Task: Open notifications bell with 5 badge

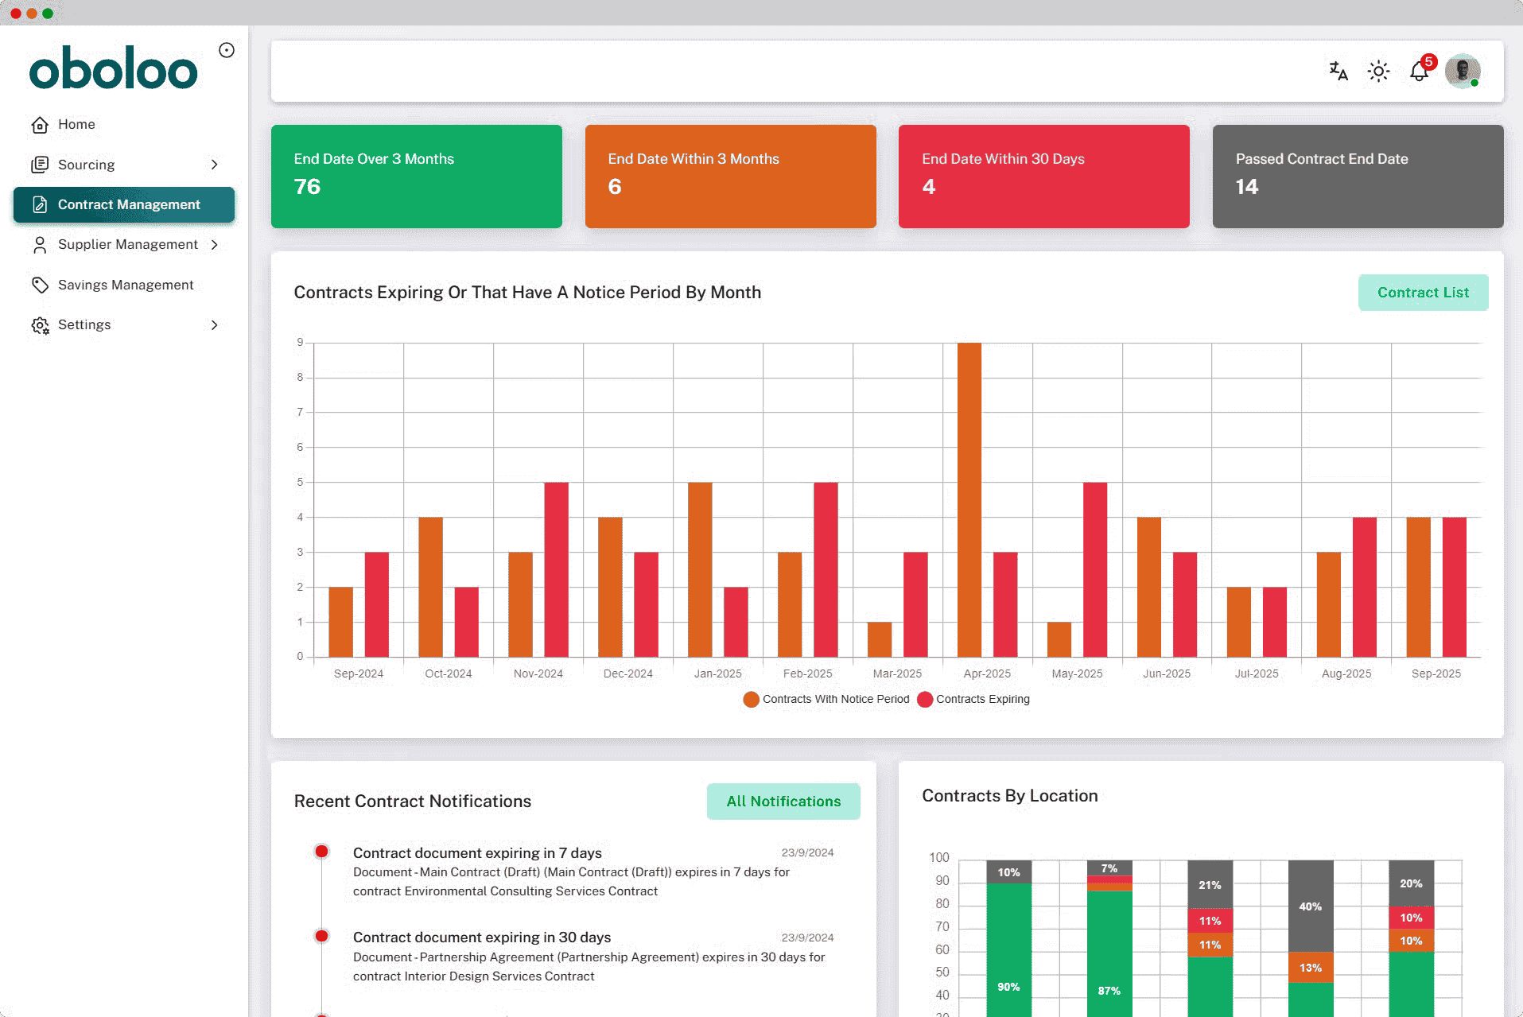Action: click(x=1420, y=70)
